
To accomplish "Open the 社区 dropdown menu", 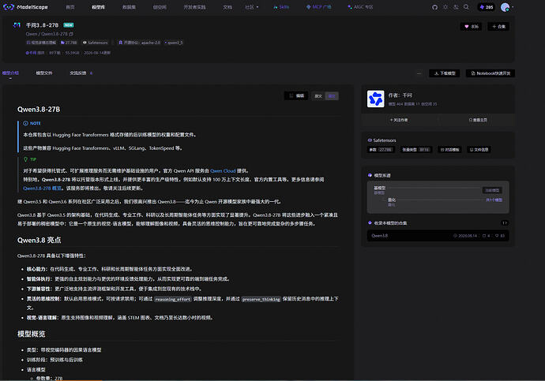I will point(252,7).
